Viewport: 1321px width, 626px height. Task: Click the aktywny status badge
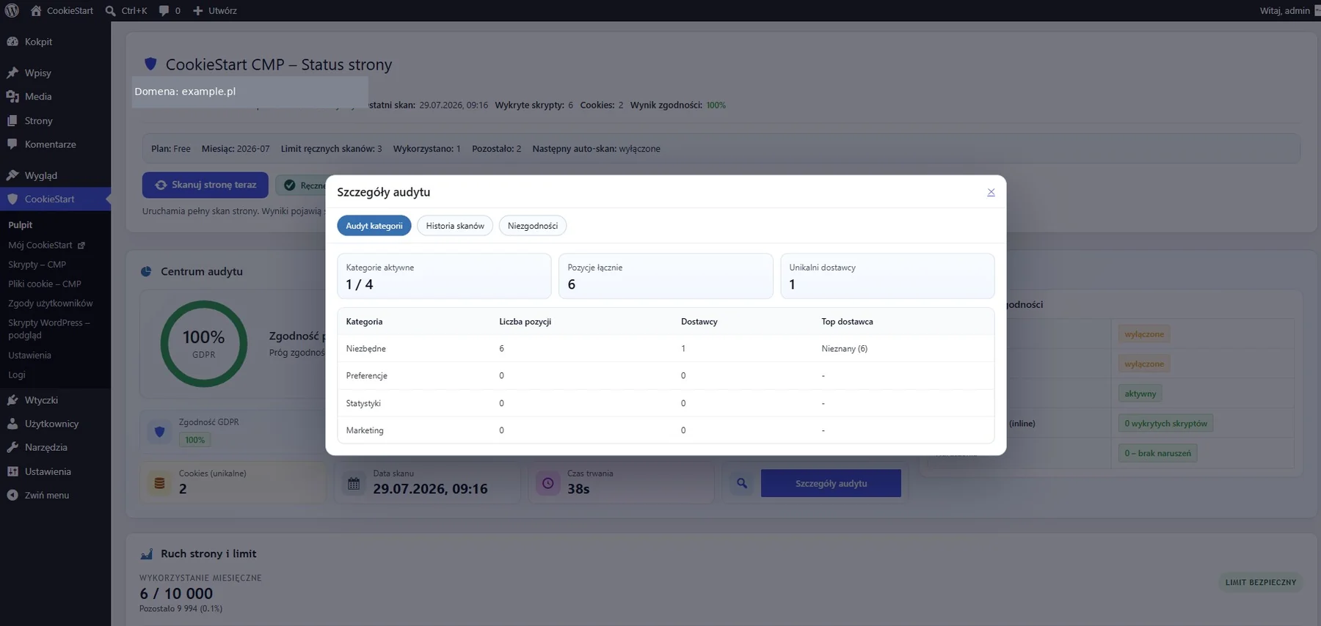pyautogui.click(x=1140, y=394)
